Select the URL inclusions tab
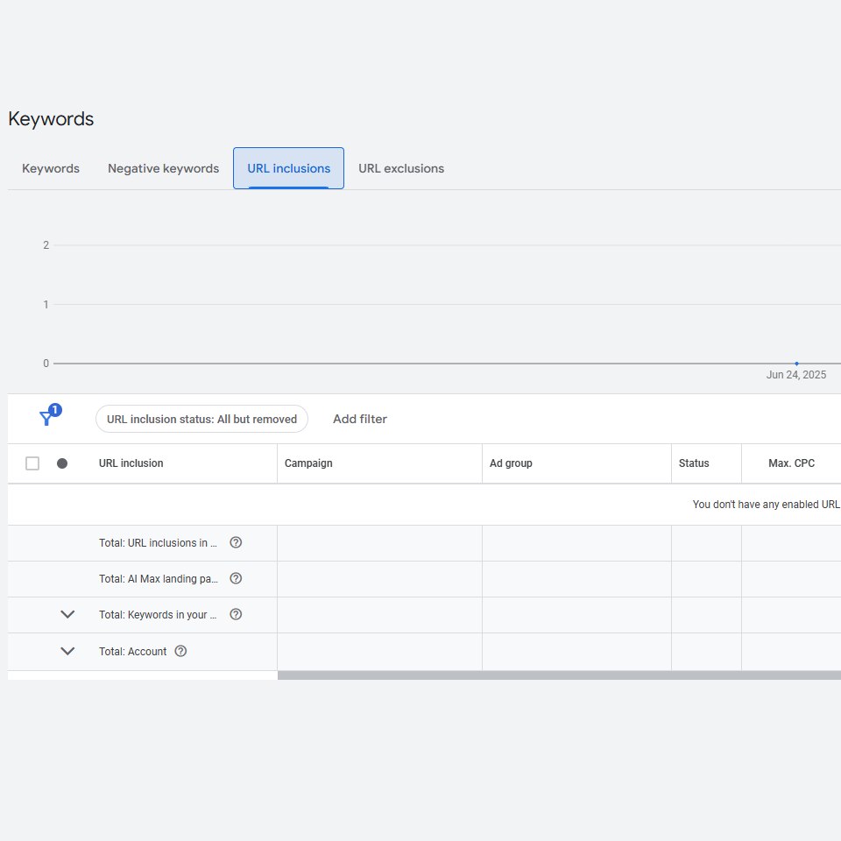 (x=288, y=168)
